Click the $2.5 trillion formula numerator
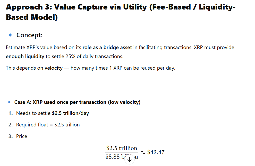This screenshot has height=166, width=255. (122, 148)
